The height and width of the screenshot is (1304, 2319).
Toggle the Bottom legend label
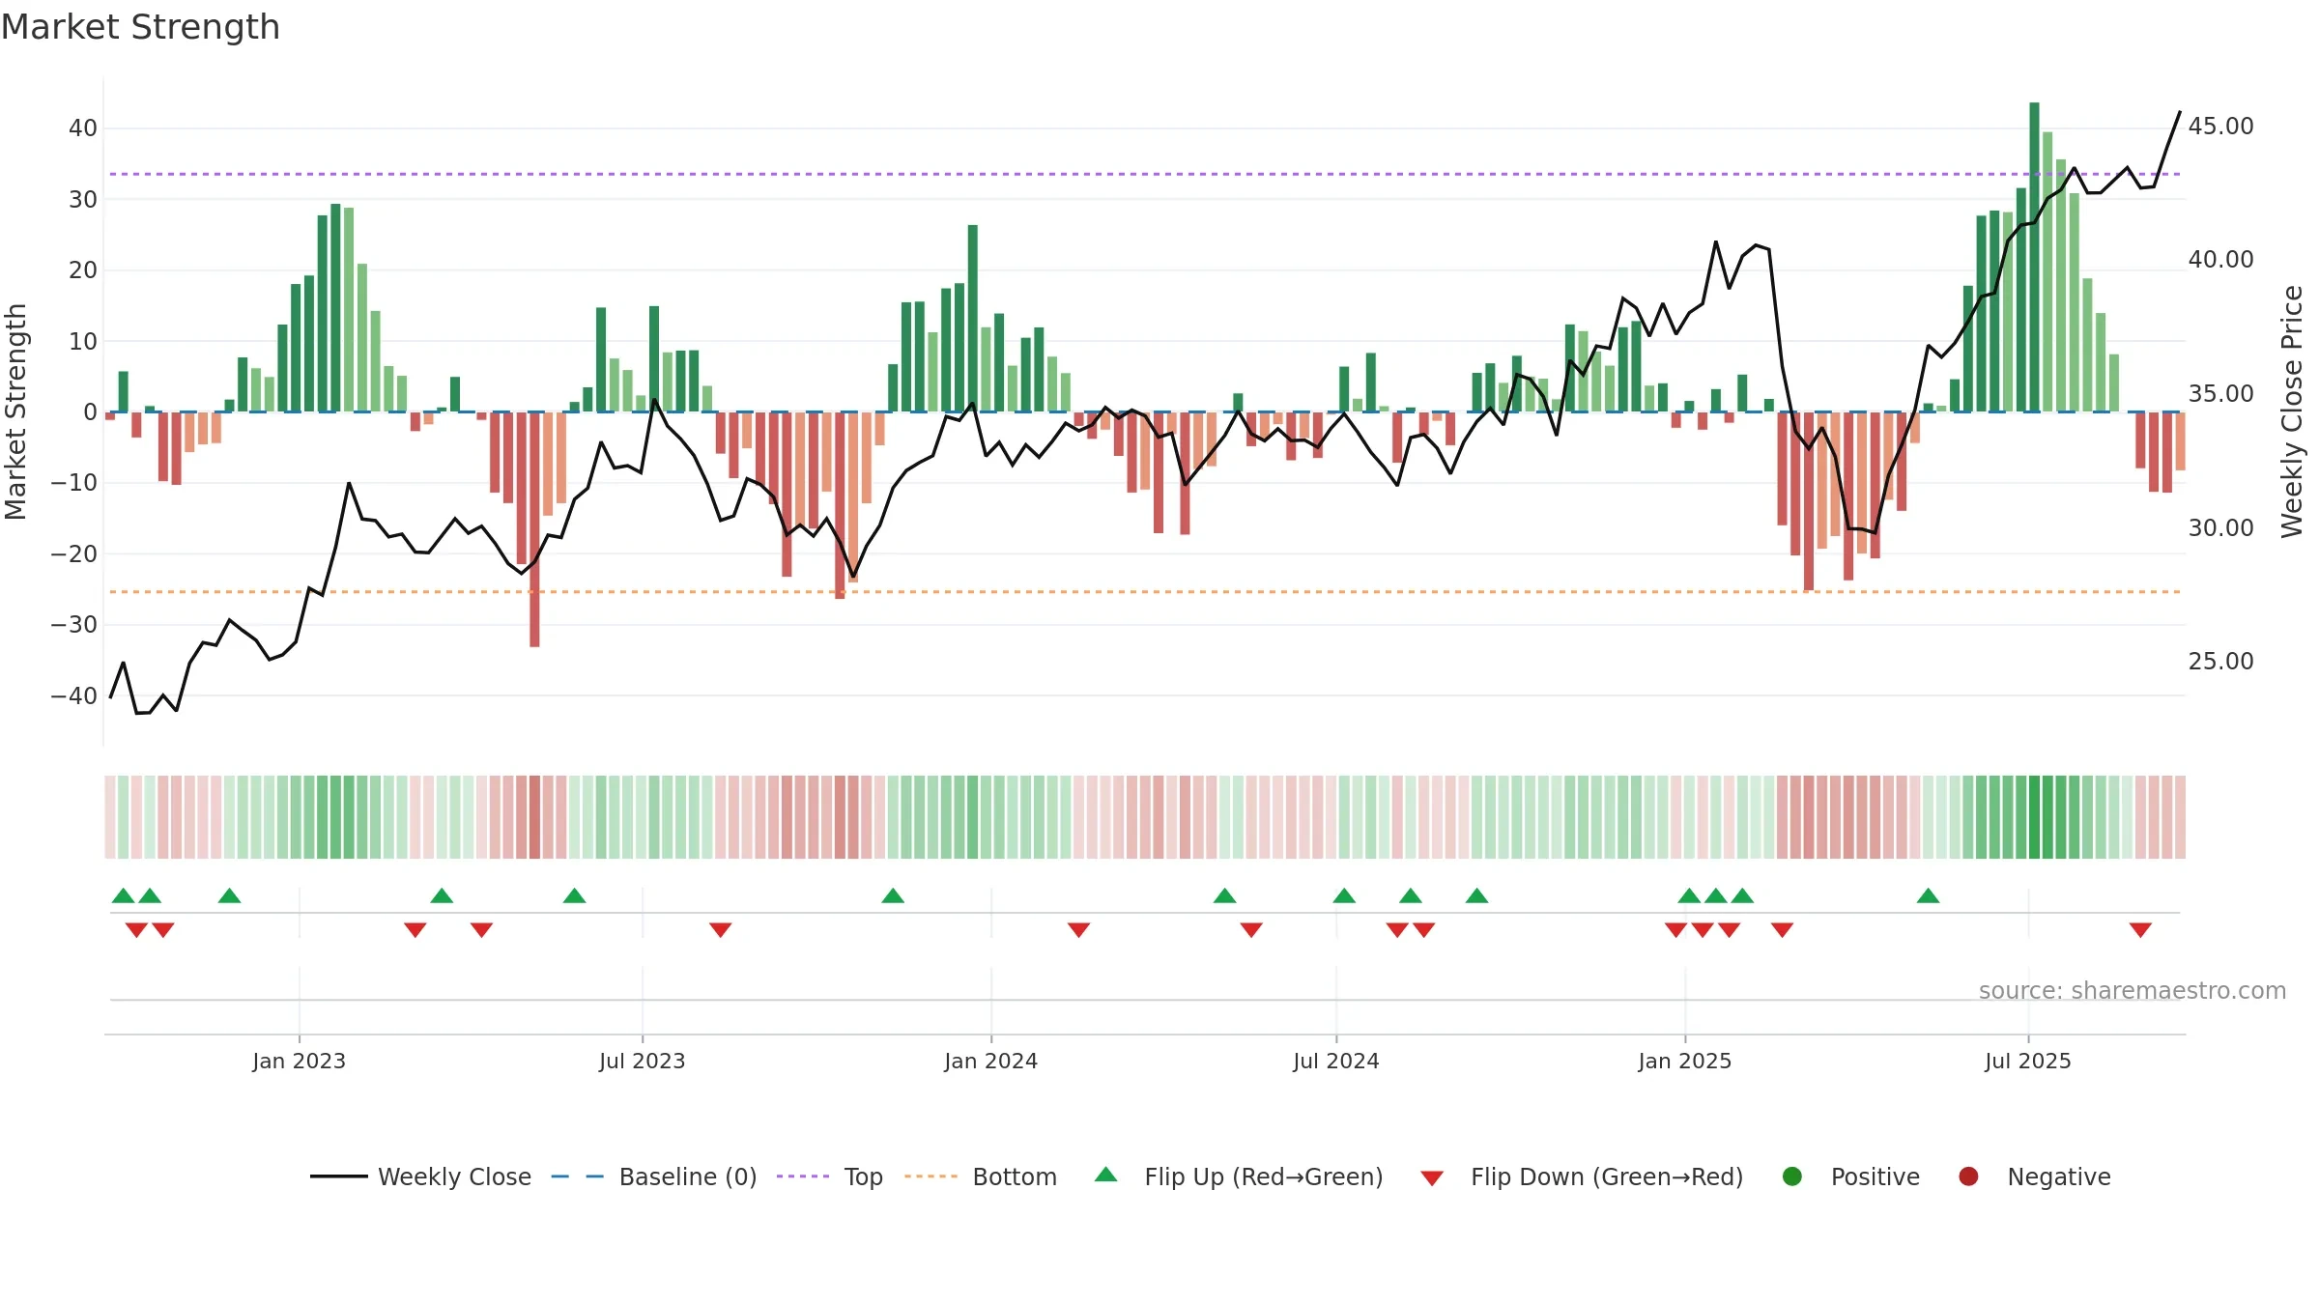(1015, 1176)
